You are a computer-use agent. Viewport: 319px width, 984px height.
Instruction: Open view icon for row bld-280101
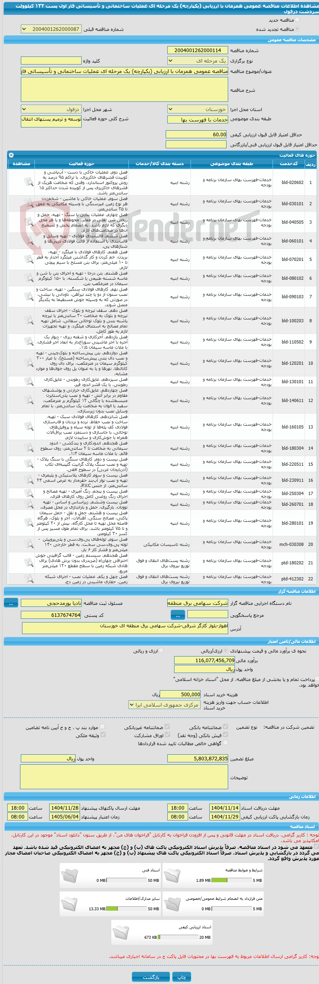[x=29, y=523]
